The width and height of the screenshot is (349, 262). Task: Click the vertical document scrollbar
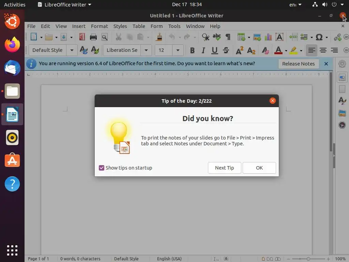click(331, 112)
